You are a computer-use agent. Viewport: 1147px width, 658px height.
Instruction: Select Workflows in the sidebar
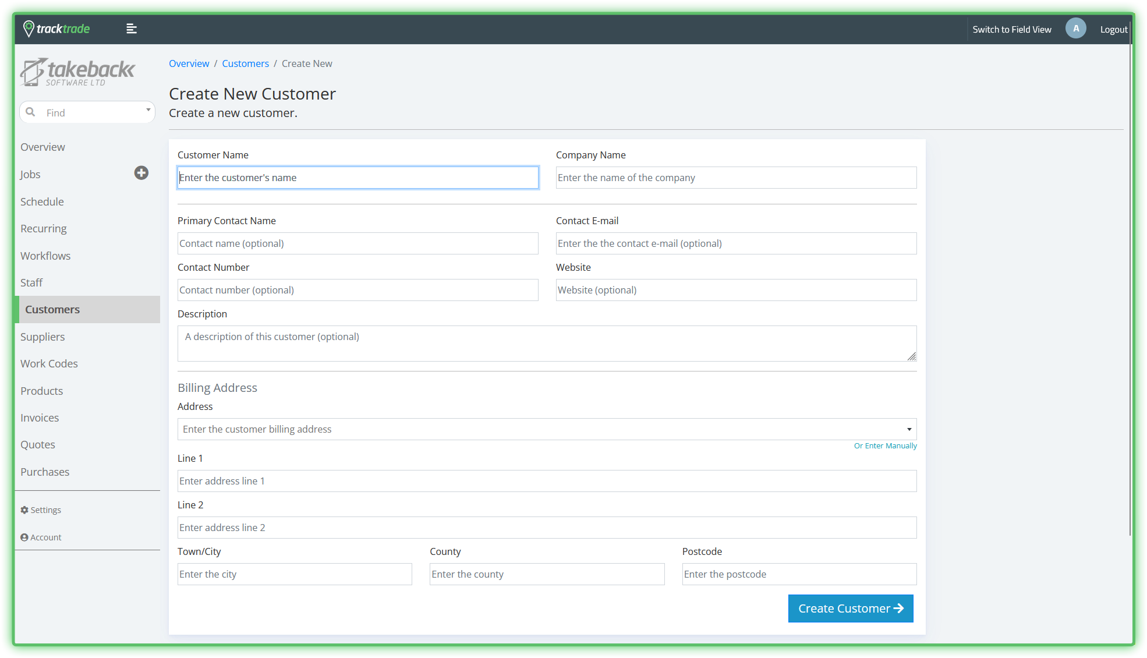click(45, 256)
